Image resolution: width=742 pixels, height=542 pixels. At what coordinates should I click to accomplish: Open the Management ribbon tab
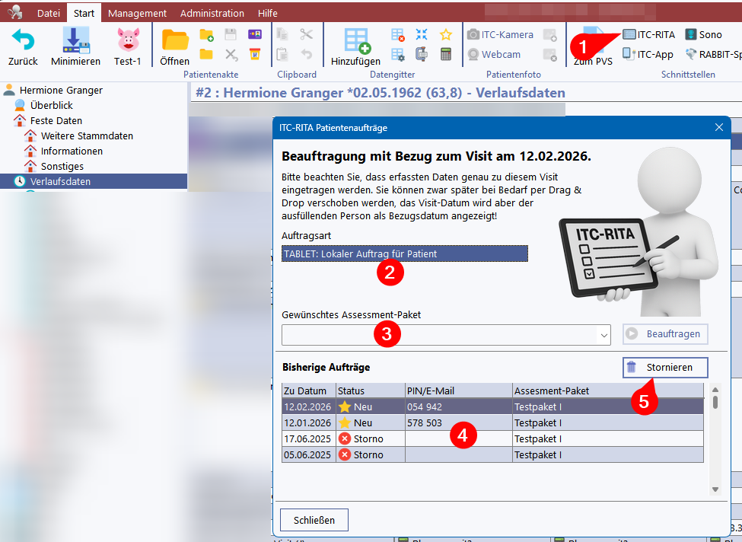(137, 13)
